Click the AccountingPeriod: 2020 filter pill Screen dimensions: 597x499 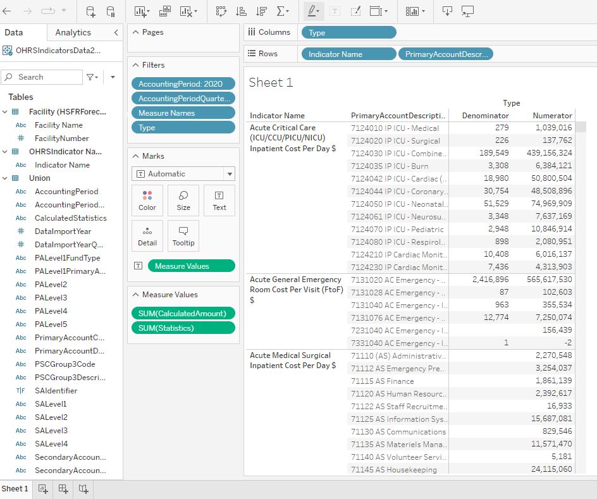(183, 83)
